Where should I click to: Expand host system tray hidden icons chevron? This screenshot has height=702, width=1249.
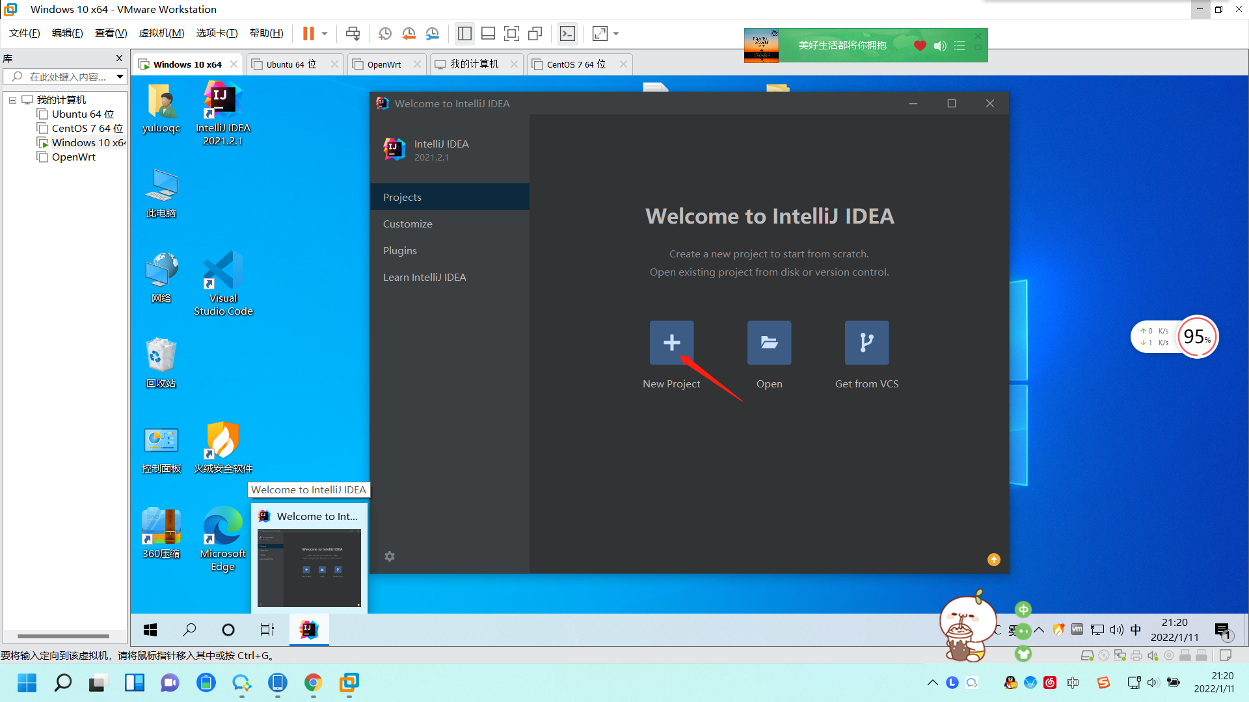pos(932,682)
